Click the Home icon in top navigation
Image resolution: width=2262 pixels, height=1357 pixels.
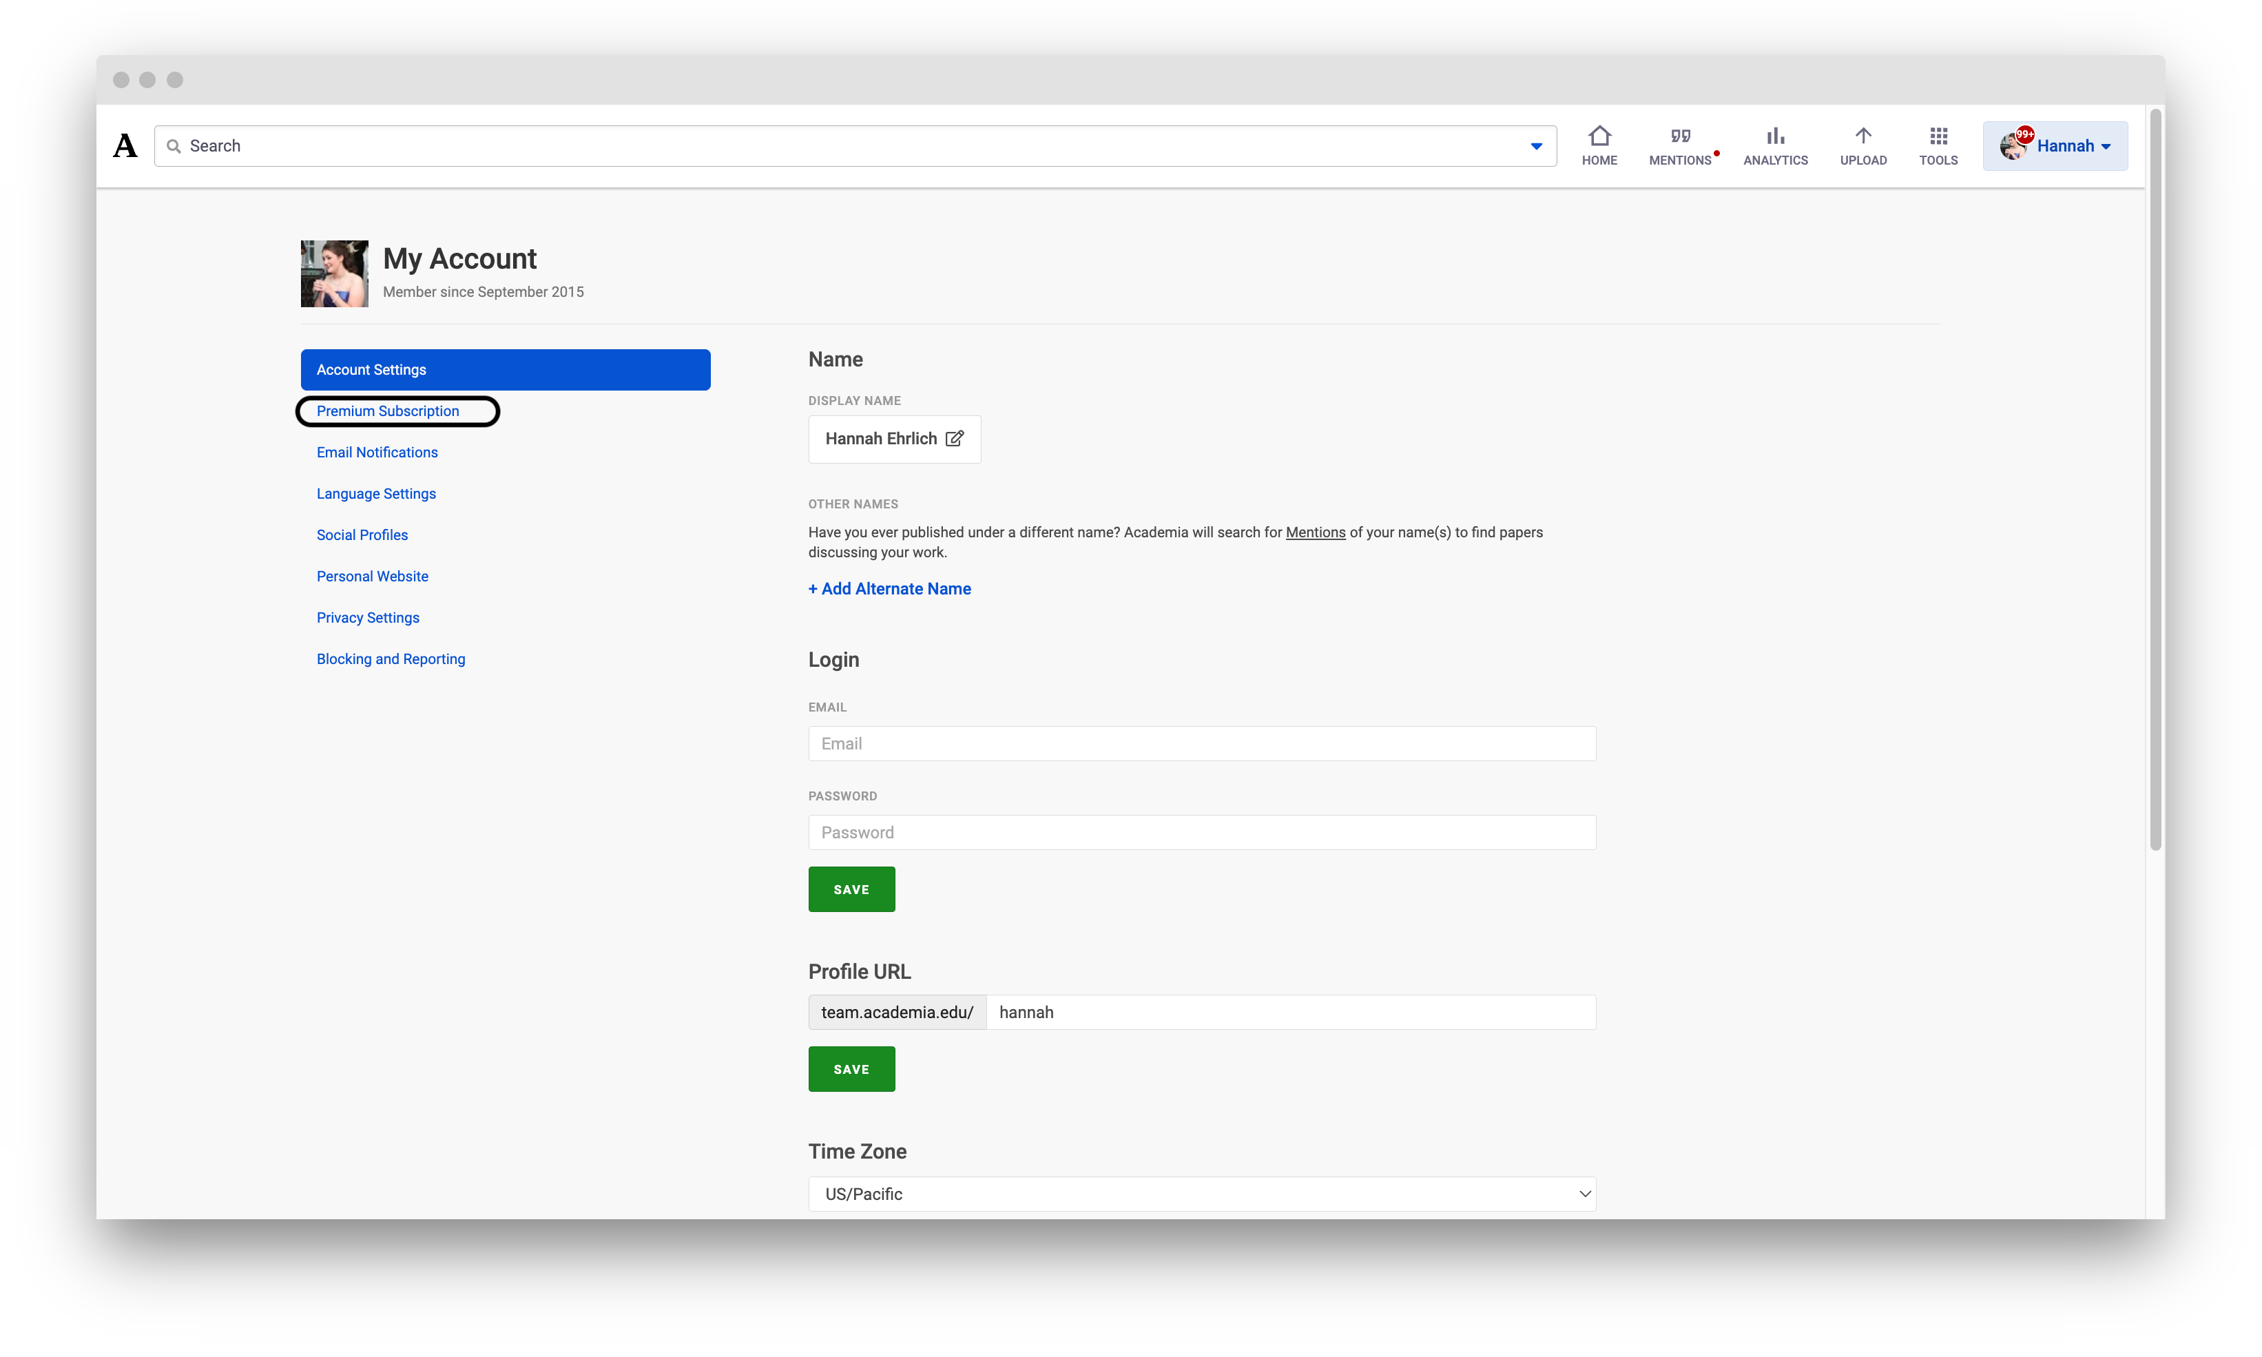click(x=1599, y=145)
